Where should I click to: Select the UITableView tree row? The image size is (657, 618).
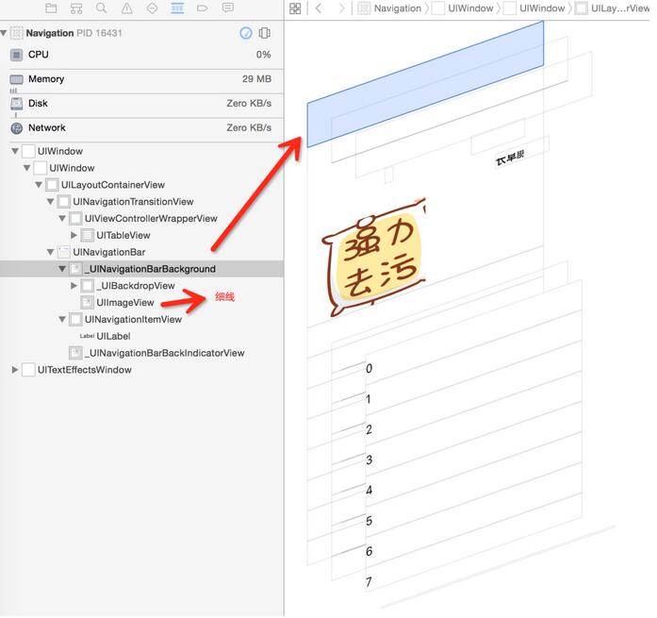[141, 235]
